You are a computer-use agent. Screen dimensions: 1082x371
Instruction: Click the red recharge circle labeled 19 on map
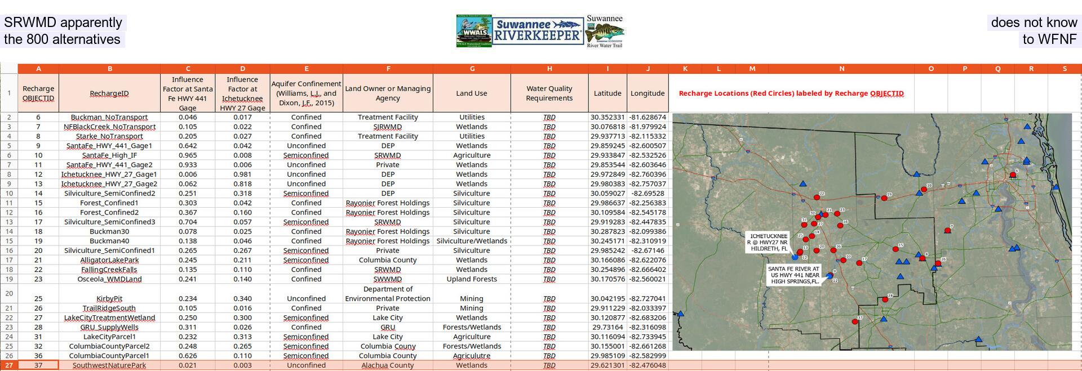coord(884,198)
